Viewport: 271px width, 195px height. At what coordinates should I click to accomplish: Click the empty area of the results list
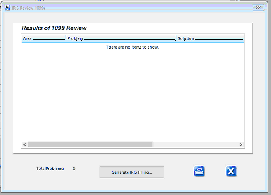tap(133, 96)
